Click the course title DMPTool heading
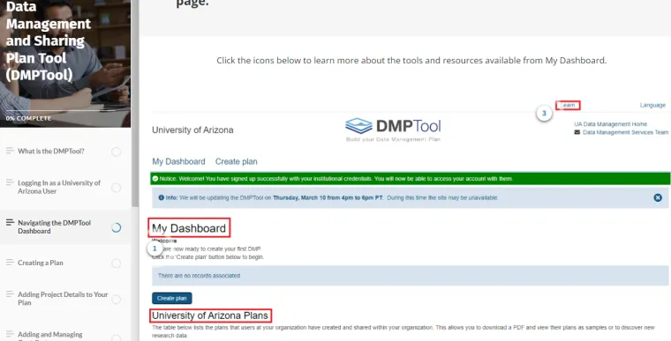The height and width of the screenshot is (341, 671). pos(48,41)
